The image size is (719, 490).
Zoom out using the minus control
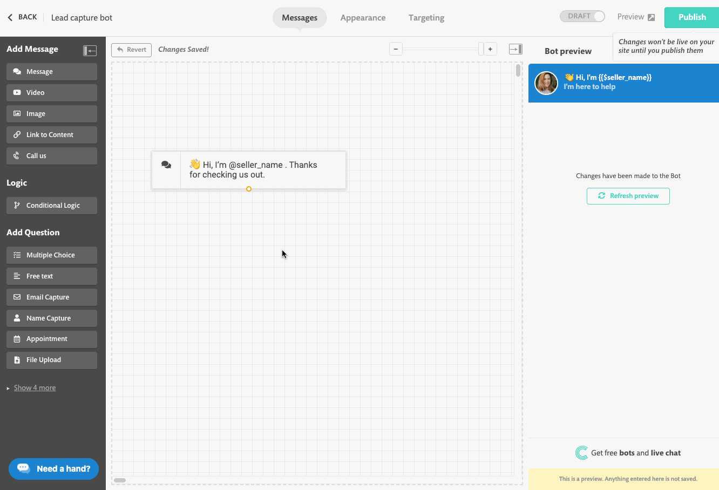pos(396,49)
